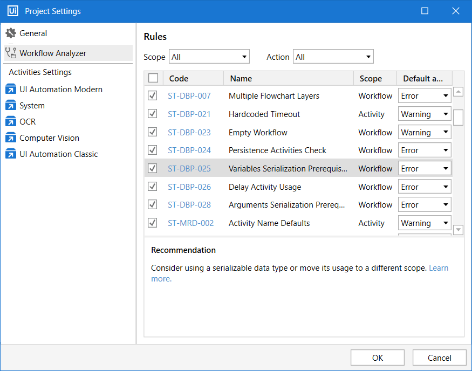This screenshot has height=371, width=472.
Task: Click the UI Automation Classic icon
Action: [x=11, y=154]
